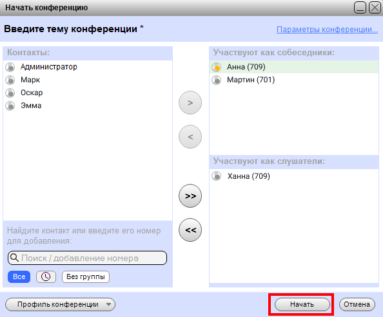Click the Начать button
This screenshot has height=317, width=383.
coord(302,305)
